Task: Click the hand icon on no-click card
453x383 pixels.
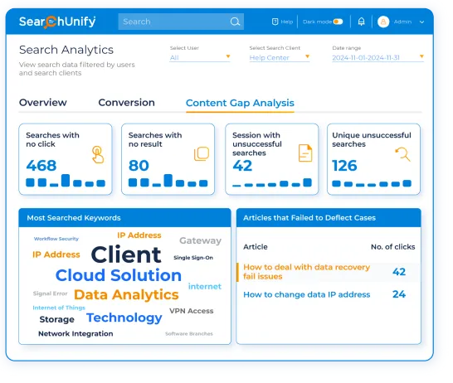Action: coord(98,155)
